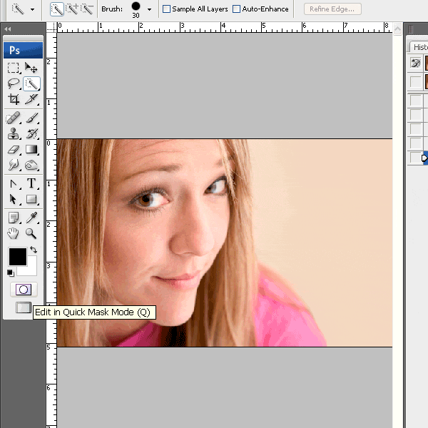Viewport: 428px width, 428px height.
Task: Open the background color picker
Action: point(32,270)
